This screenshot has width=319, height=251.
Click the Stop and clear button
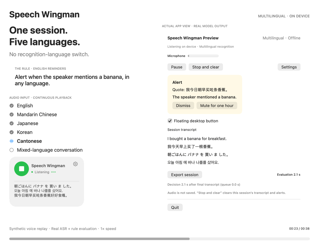[206, 67]
